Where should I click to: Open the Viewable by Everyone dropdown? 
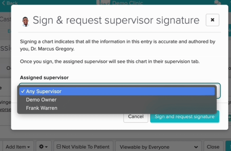tap(158, 147)
